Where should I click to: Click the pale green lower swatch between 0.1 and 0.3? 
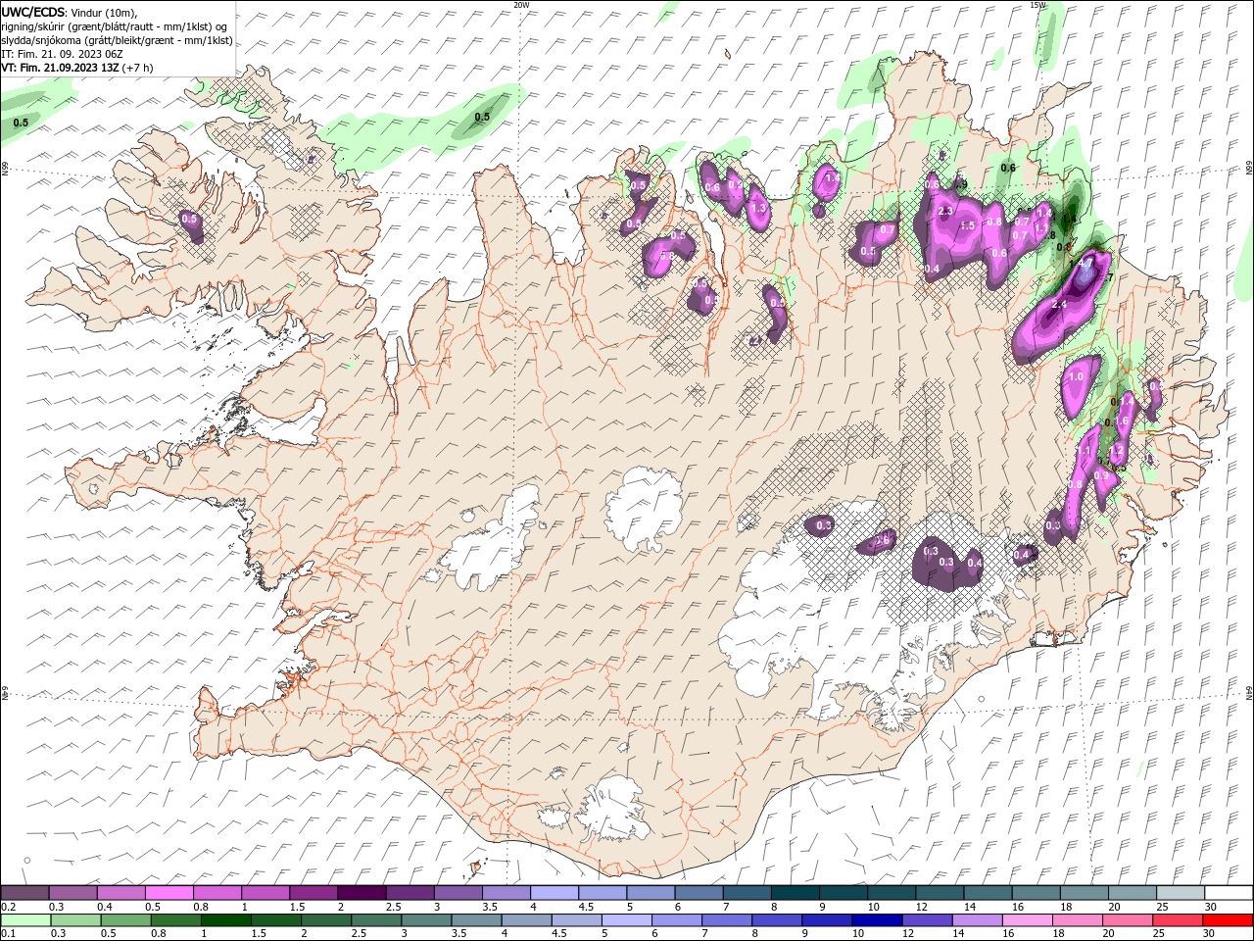click(x=25, y=920)
